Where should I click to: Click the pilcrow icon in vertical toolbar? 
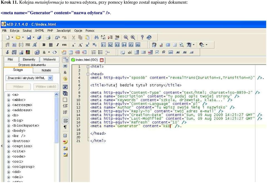tap(65, 127)
